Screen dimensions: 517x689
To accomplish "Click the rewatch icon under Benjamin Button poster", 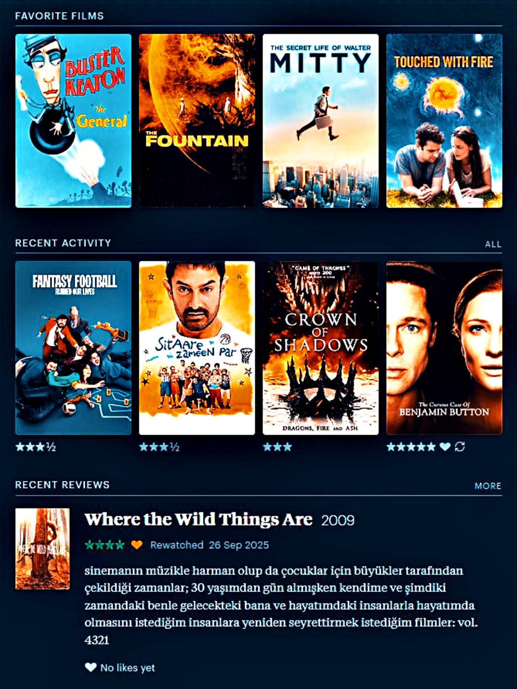I will tap(459, 447).
